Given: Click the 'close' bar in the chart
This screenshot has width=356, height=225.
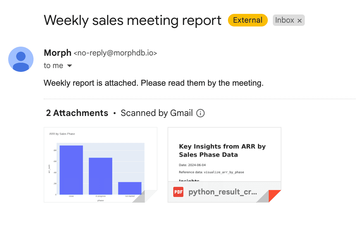Looking at the screenshot, I should [x=71, y=170].
